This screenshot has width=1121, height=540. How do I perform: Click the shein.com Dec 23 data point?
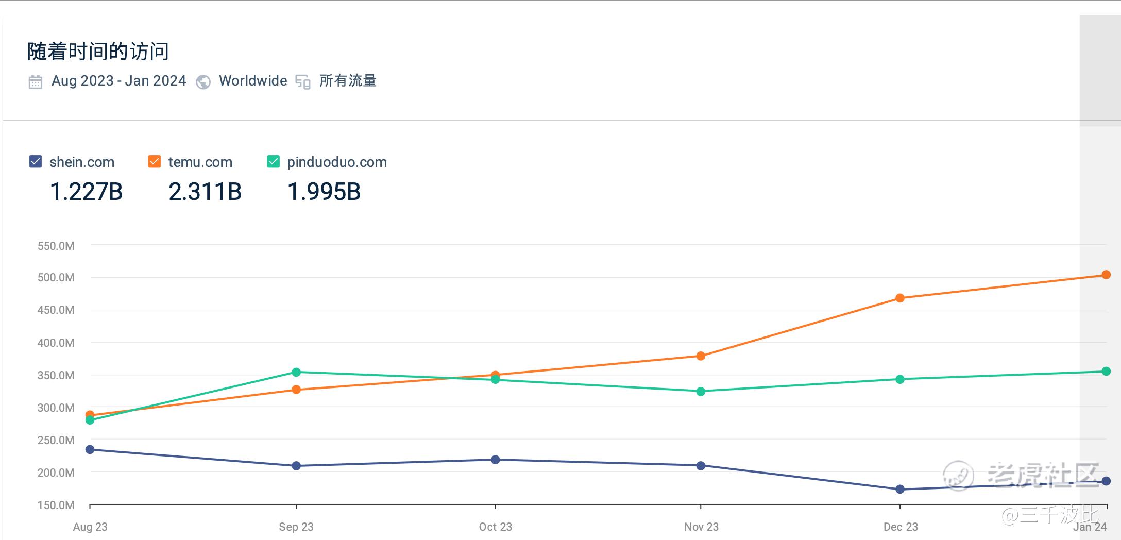point(900,489)
